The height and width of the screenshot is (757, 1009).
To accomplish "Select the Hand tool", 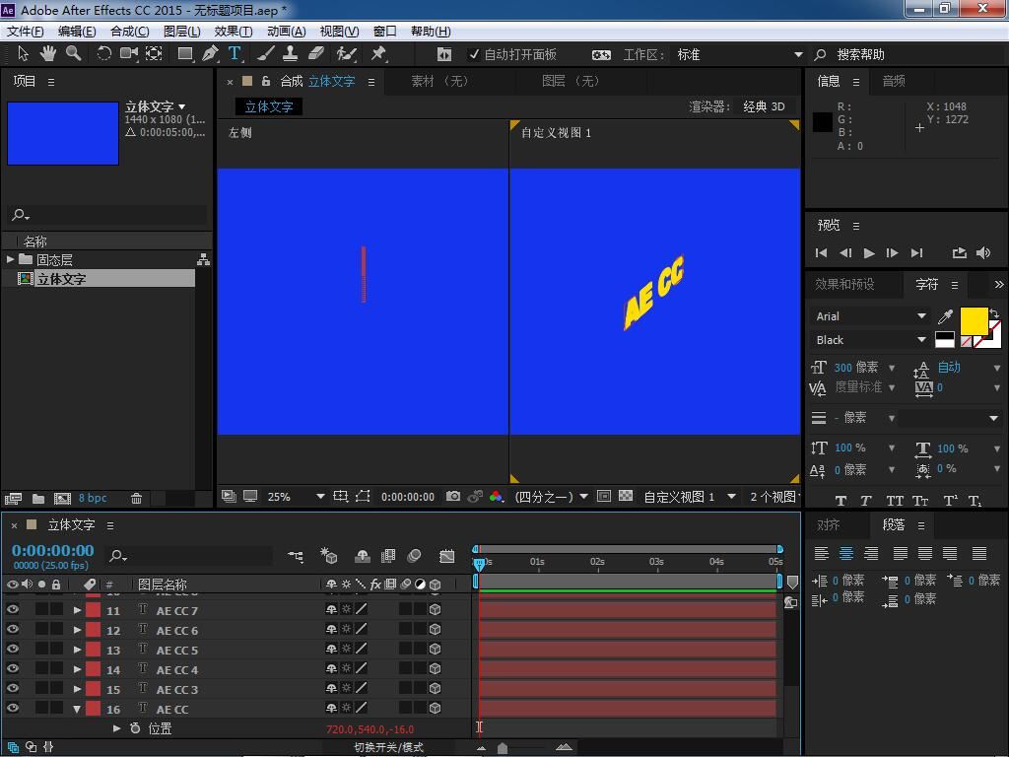I will (x=47, y=54).
